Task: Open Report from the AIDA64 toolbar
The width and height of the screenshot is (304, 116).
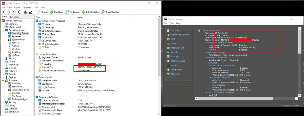Action: click(x=42, y=12)
